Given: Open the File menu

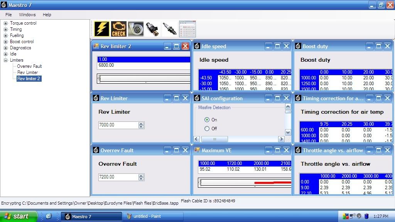Looking at the screenshot, I should point(8,15).
